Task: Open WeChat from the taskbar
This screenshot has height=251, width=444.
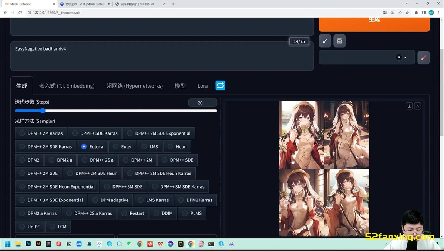Action: coord(129,244)
